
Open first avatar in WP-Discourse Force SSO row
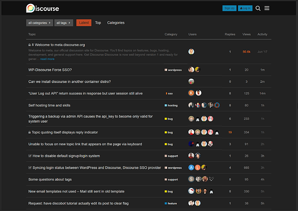point(191,70)
